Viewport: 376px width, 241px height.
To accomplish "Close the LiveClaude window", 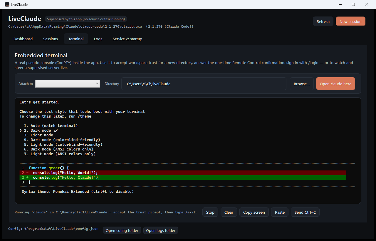I will (367, 4).
